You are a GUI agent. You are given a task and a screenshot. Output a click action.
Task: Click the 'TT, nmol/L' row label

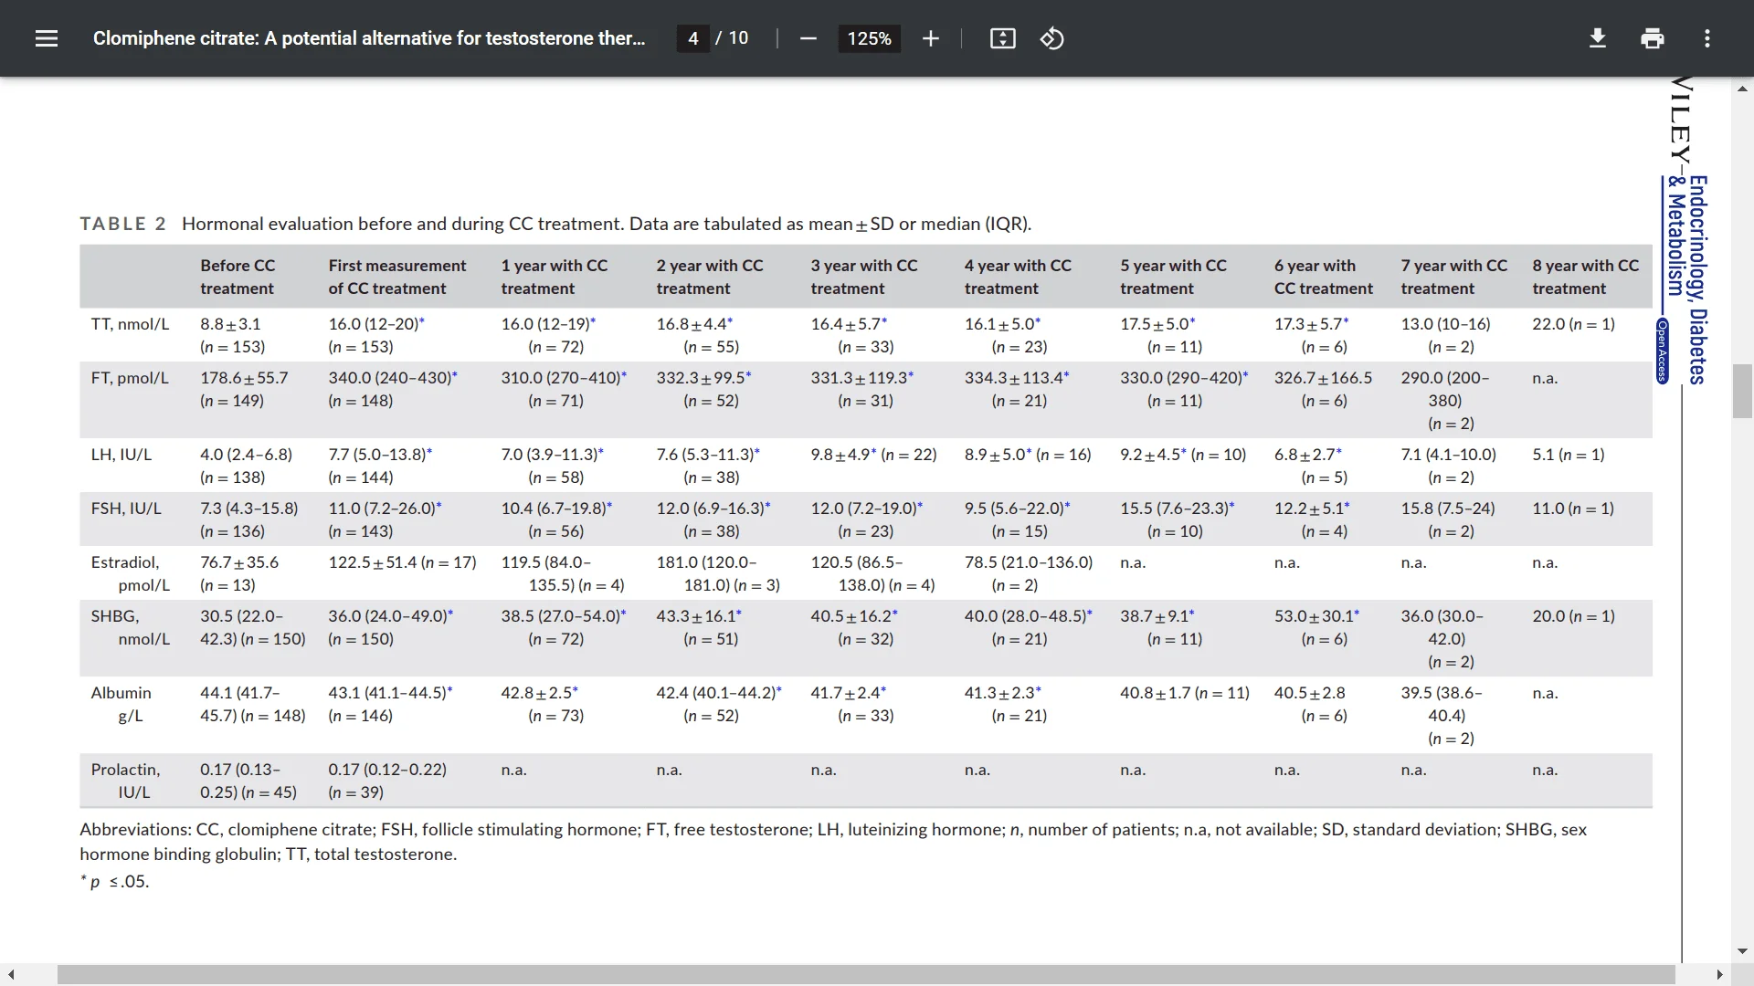[130, 324]
